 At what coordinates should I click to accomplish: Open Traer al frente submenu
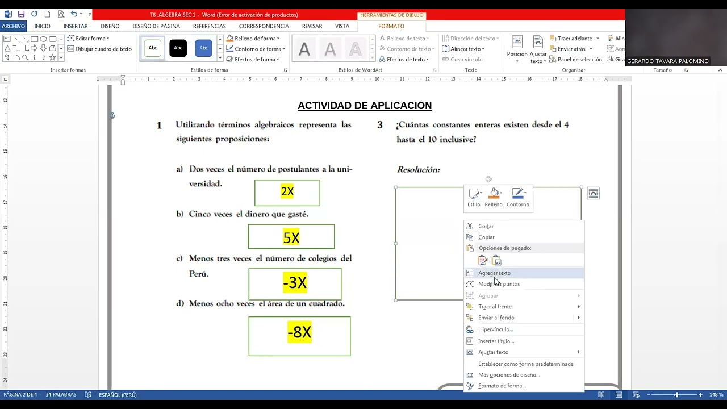[524, 307]
